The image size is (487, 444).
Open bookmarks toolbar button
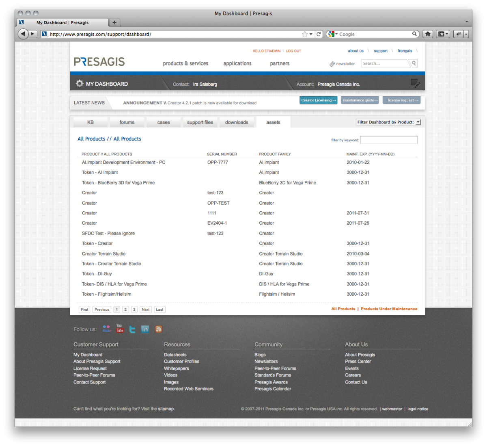click(442, 34)
